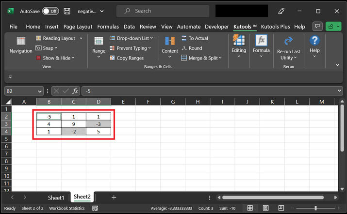Open the Comments pane icon

click(317, 27)
